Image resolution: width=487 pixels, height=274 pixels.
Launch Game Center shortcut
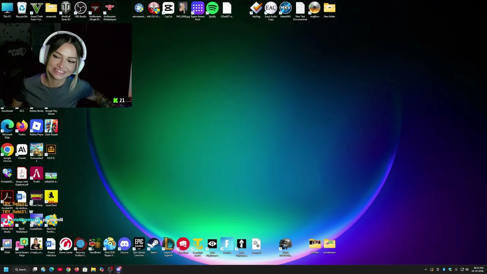point(66,246)
